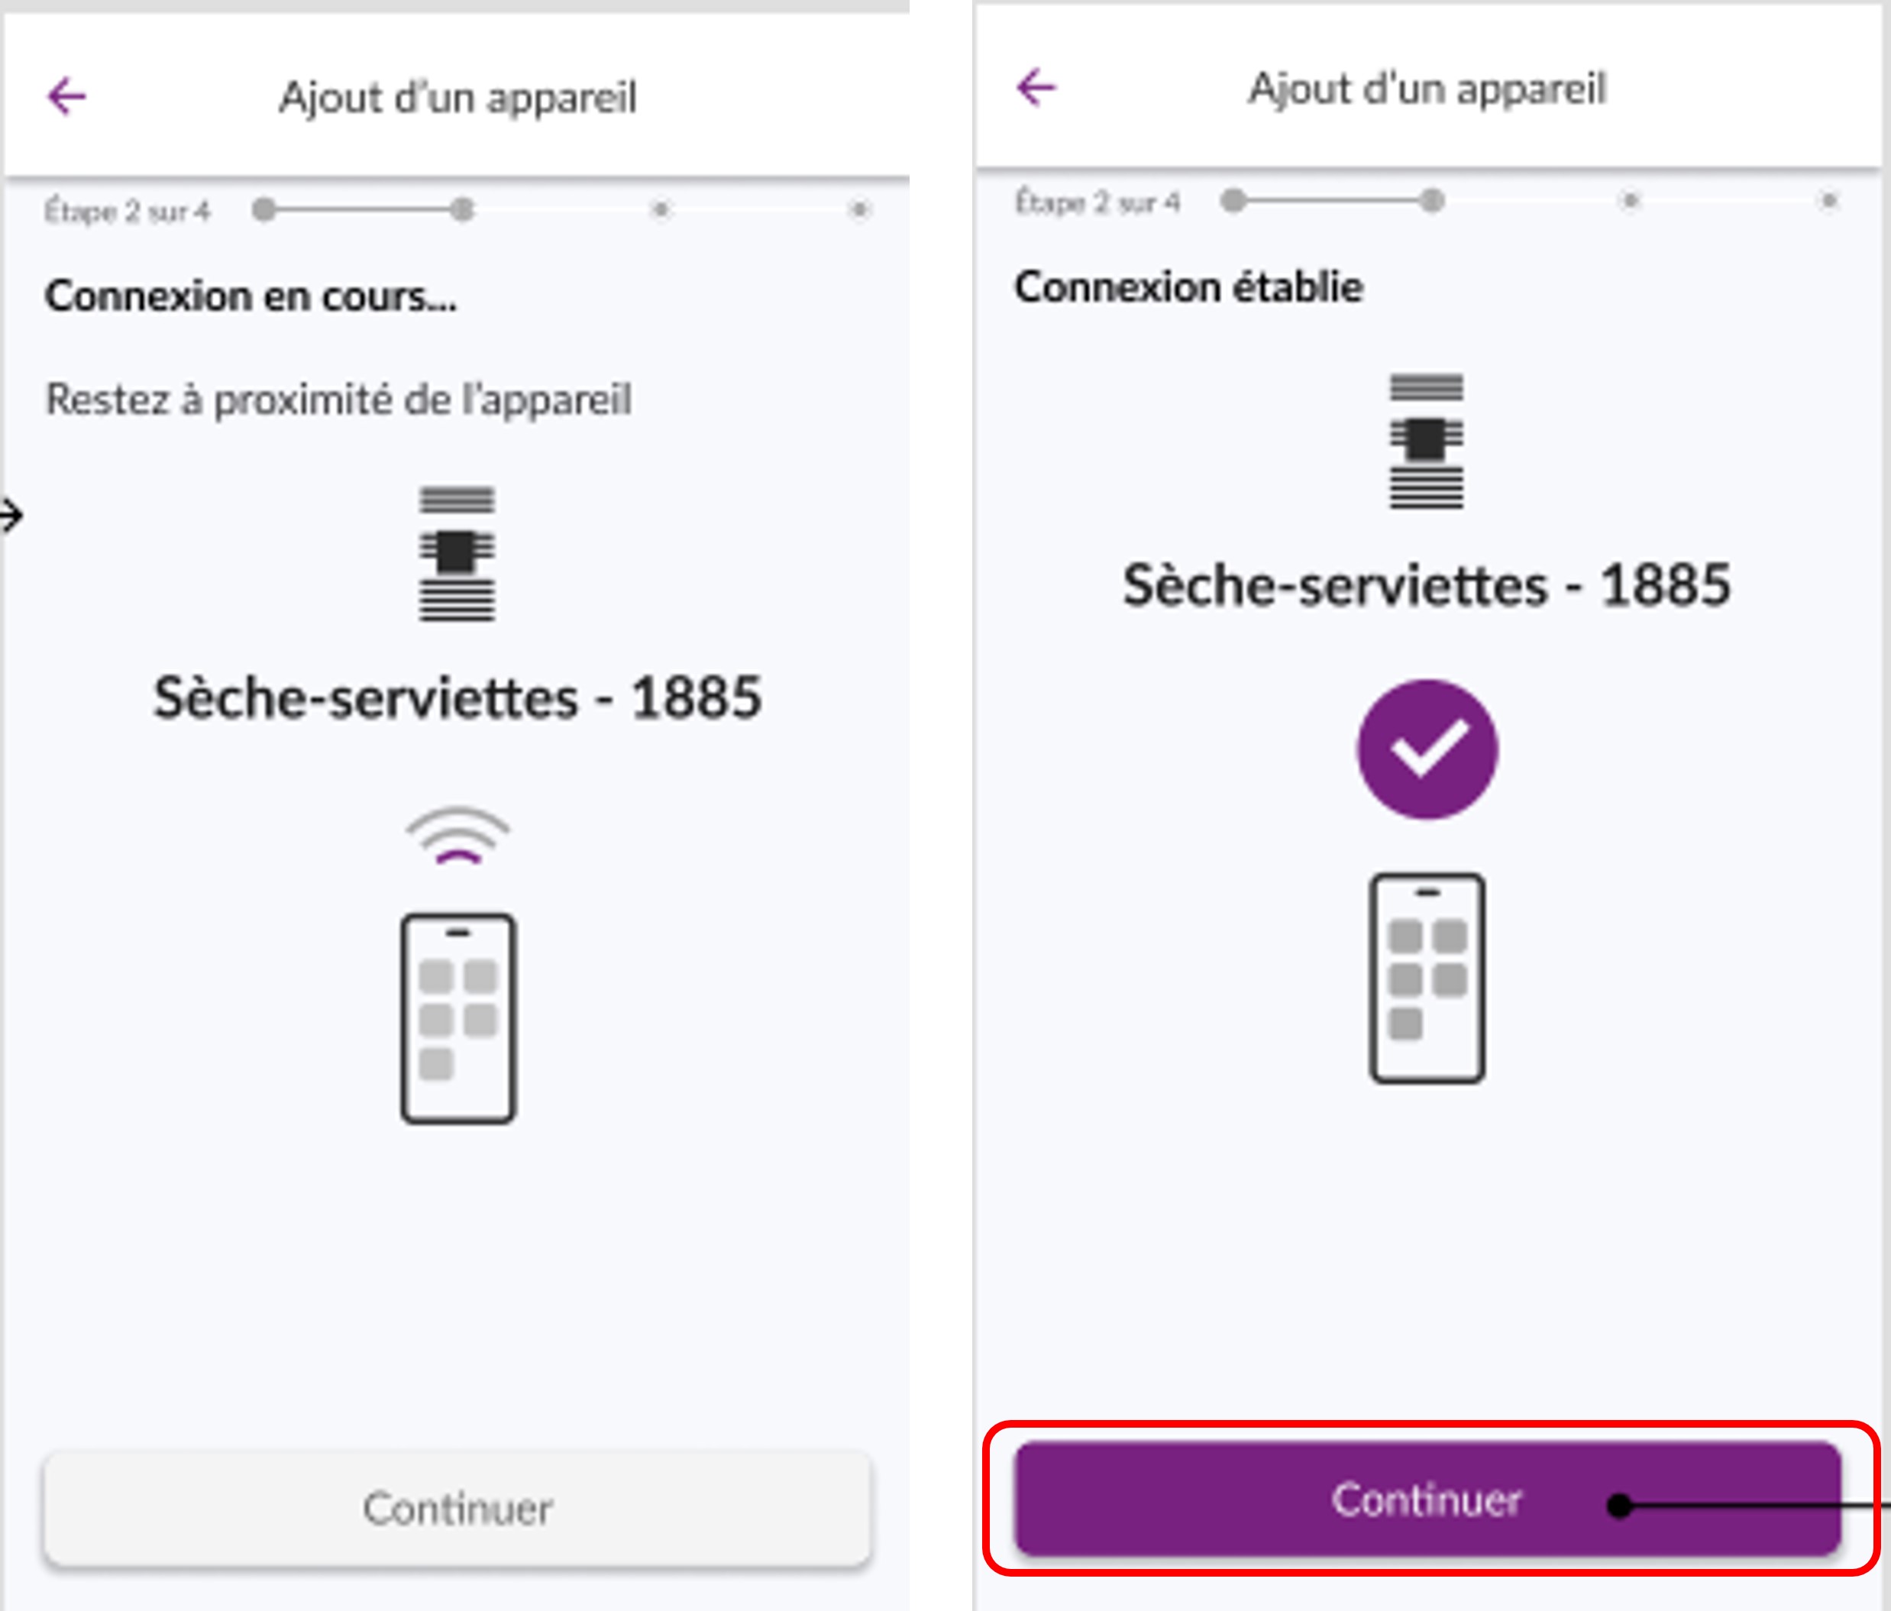Tap the Connexion établie status text

(x=1189, y=286)
